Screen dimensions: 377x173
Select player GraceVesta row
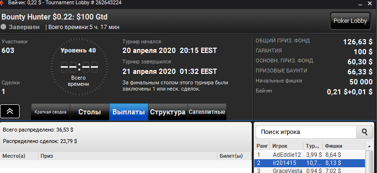310,171
